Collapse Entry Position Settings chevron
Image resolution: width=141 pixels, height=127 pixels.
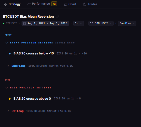tap(7, 43)
